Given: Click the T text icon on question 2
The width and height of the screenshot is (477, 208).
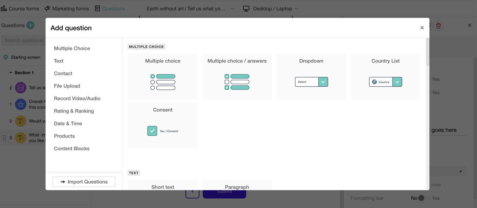Looking at the screenshot, I should 20,121.
